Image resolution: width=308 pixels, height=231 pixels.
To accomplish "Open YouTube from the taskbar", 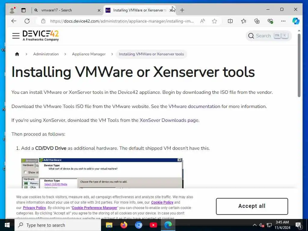I will [x=153, y=225].
